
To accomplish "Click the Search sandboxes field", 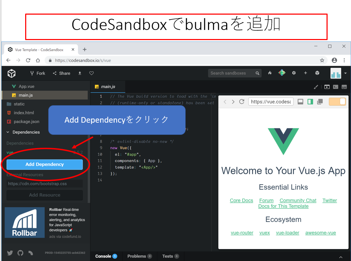I will point(231,73).
